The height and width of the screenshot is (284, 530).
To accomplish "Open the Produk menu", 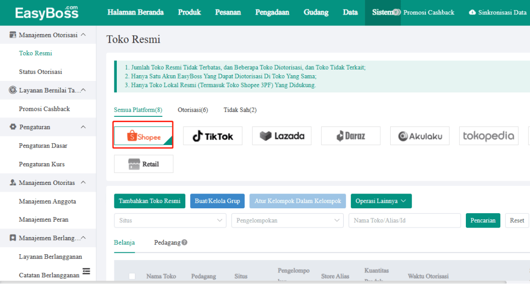I will coord(189,12).
